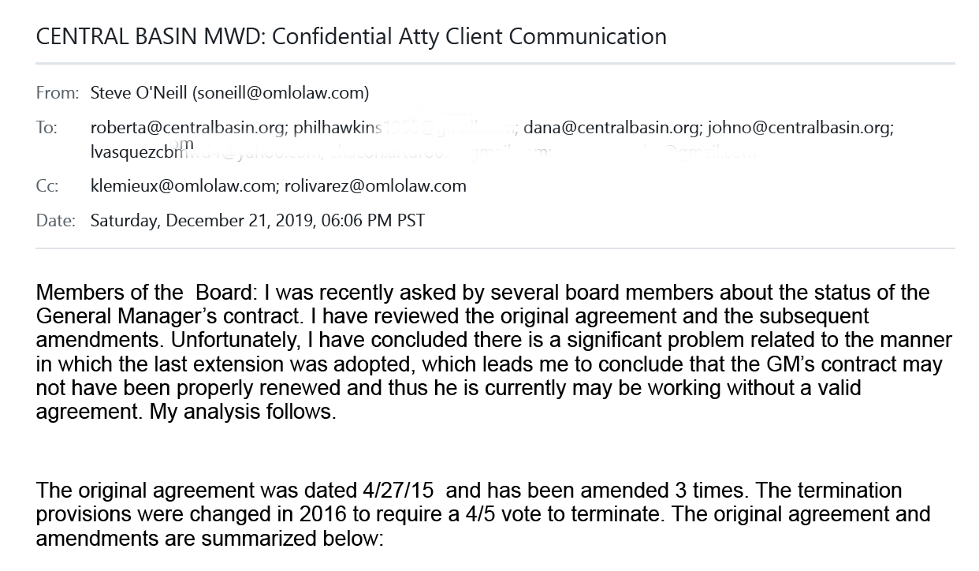
Task: Click the "To:" header label
Action: (x=47, y=128)
